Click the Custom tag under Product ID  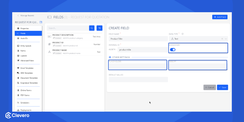[x=57, y=46]
